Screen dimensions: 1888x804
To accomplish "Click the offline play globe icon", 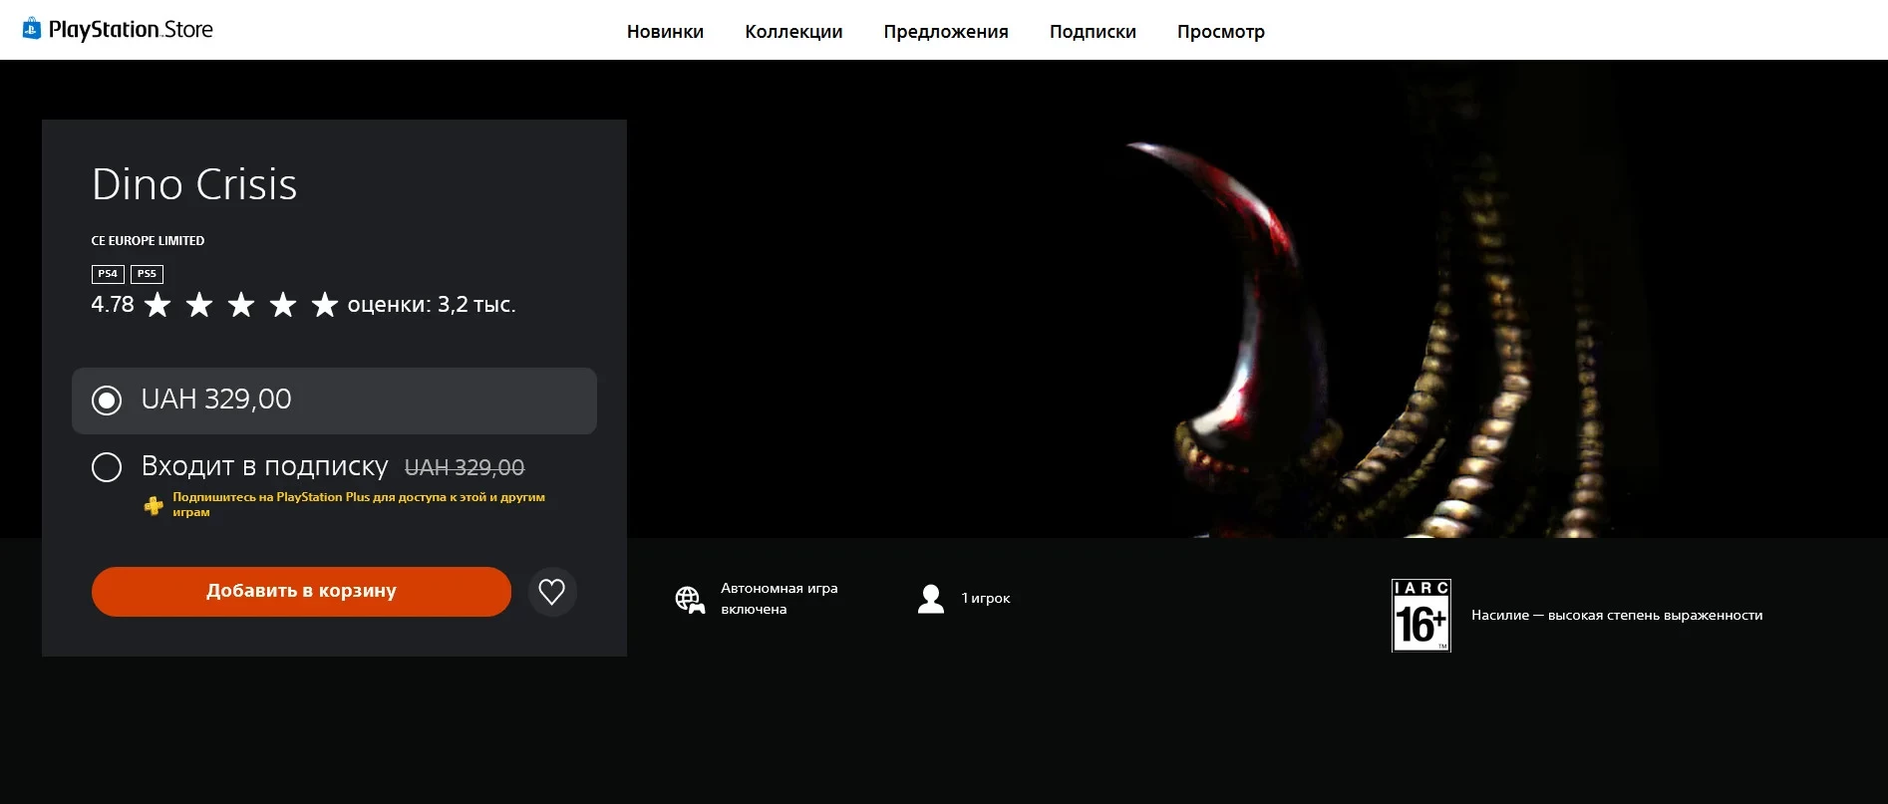I will (689, 599).
